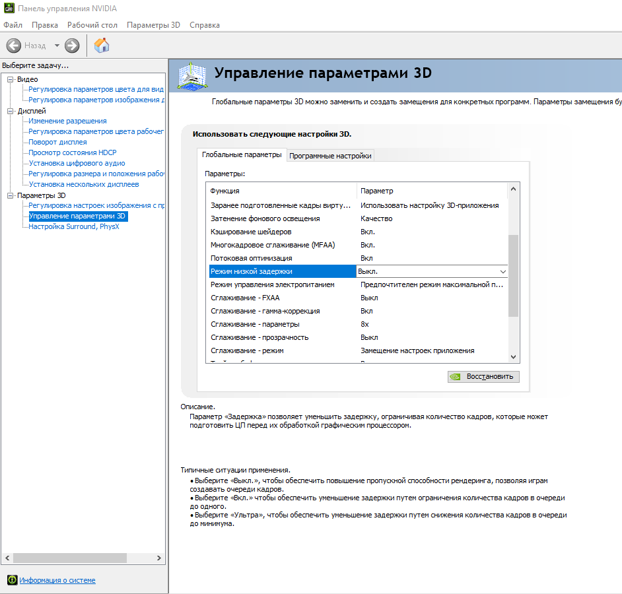Switch to Программные настройки tab
This screenshot has width=622, height=594.
click(330, 156)
